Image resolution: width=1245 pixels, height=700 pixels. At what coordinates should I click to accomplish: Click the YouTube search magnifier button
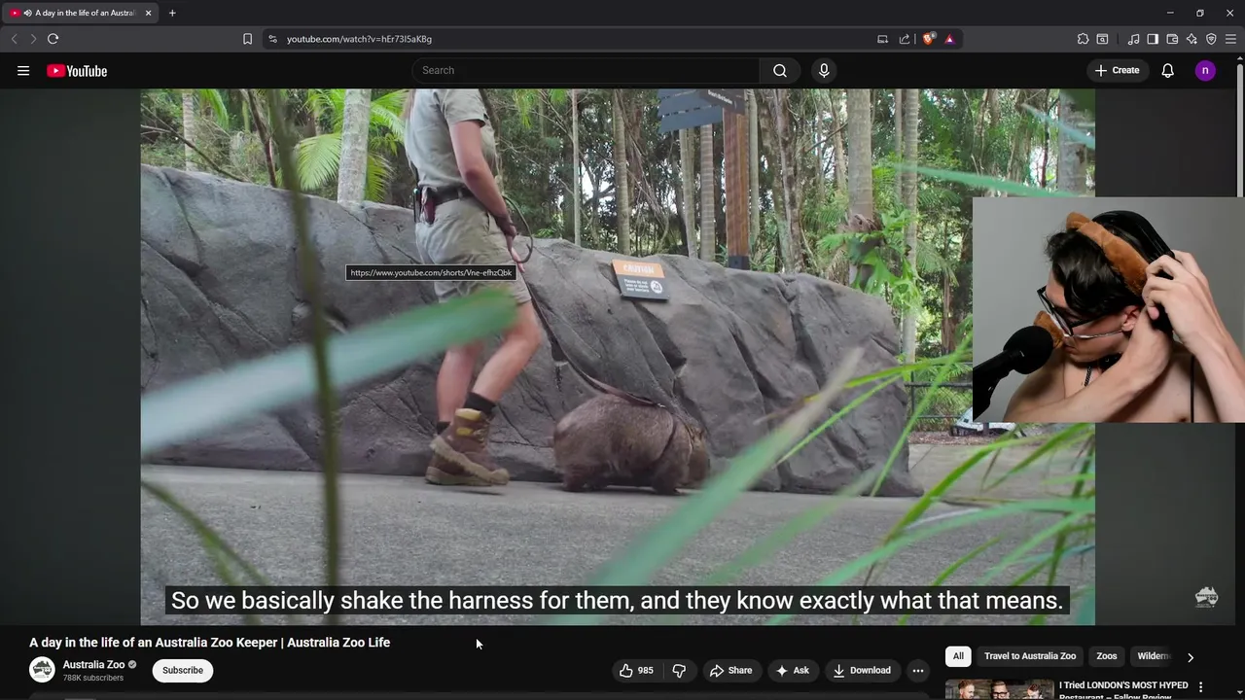[x=780, y=70]
